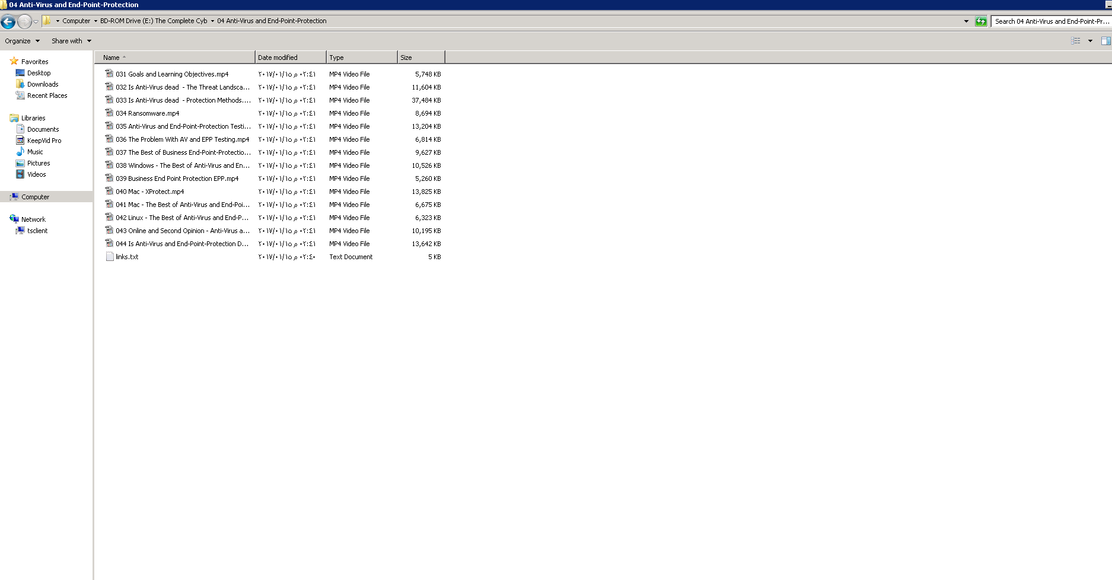Expand the address bar history dropdown
Viewport: 1112px width, 580px height.
pyautogui.click(x=966, y=21)
